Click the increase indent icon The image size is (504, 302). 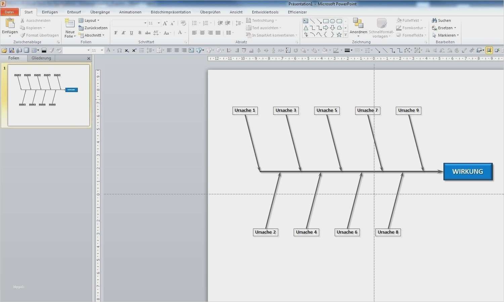click(x=228, y=23)
